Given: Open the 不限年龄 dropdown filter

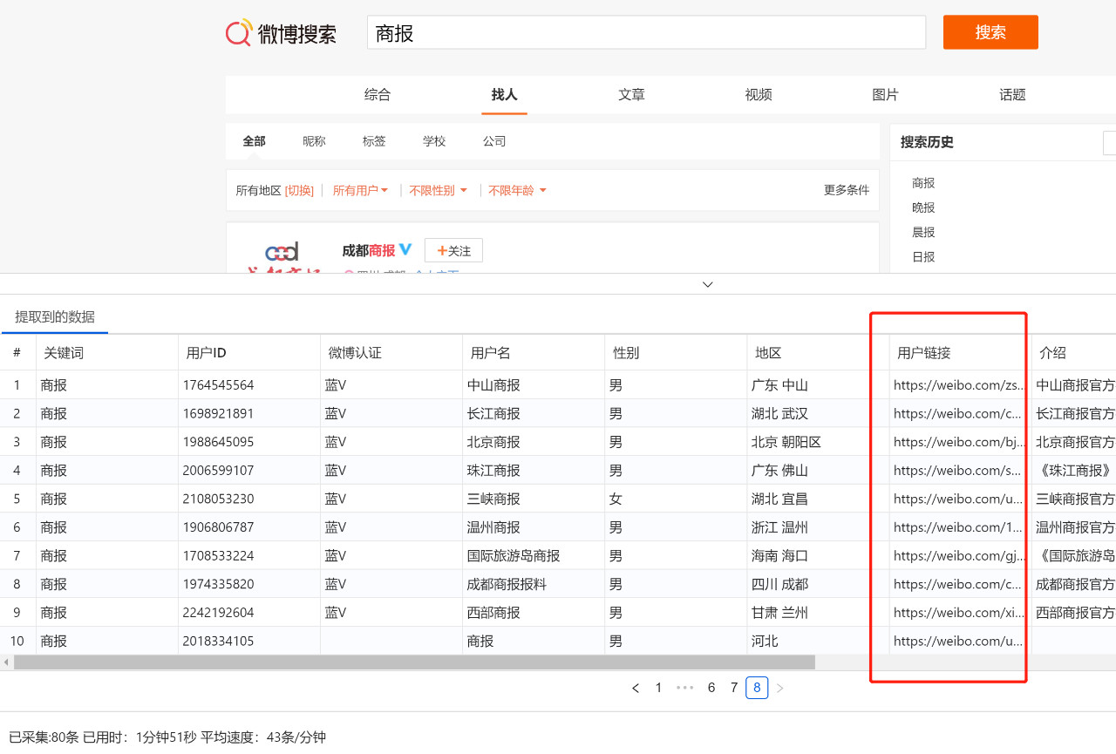Looking at the screenshot, I should pyautogui.click(x=517, y=190).
